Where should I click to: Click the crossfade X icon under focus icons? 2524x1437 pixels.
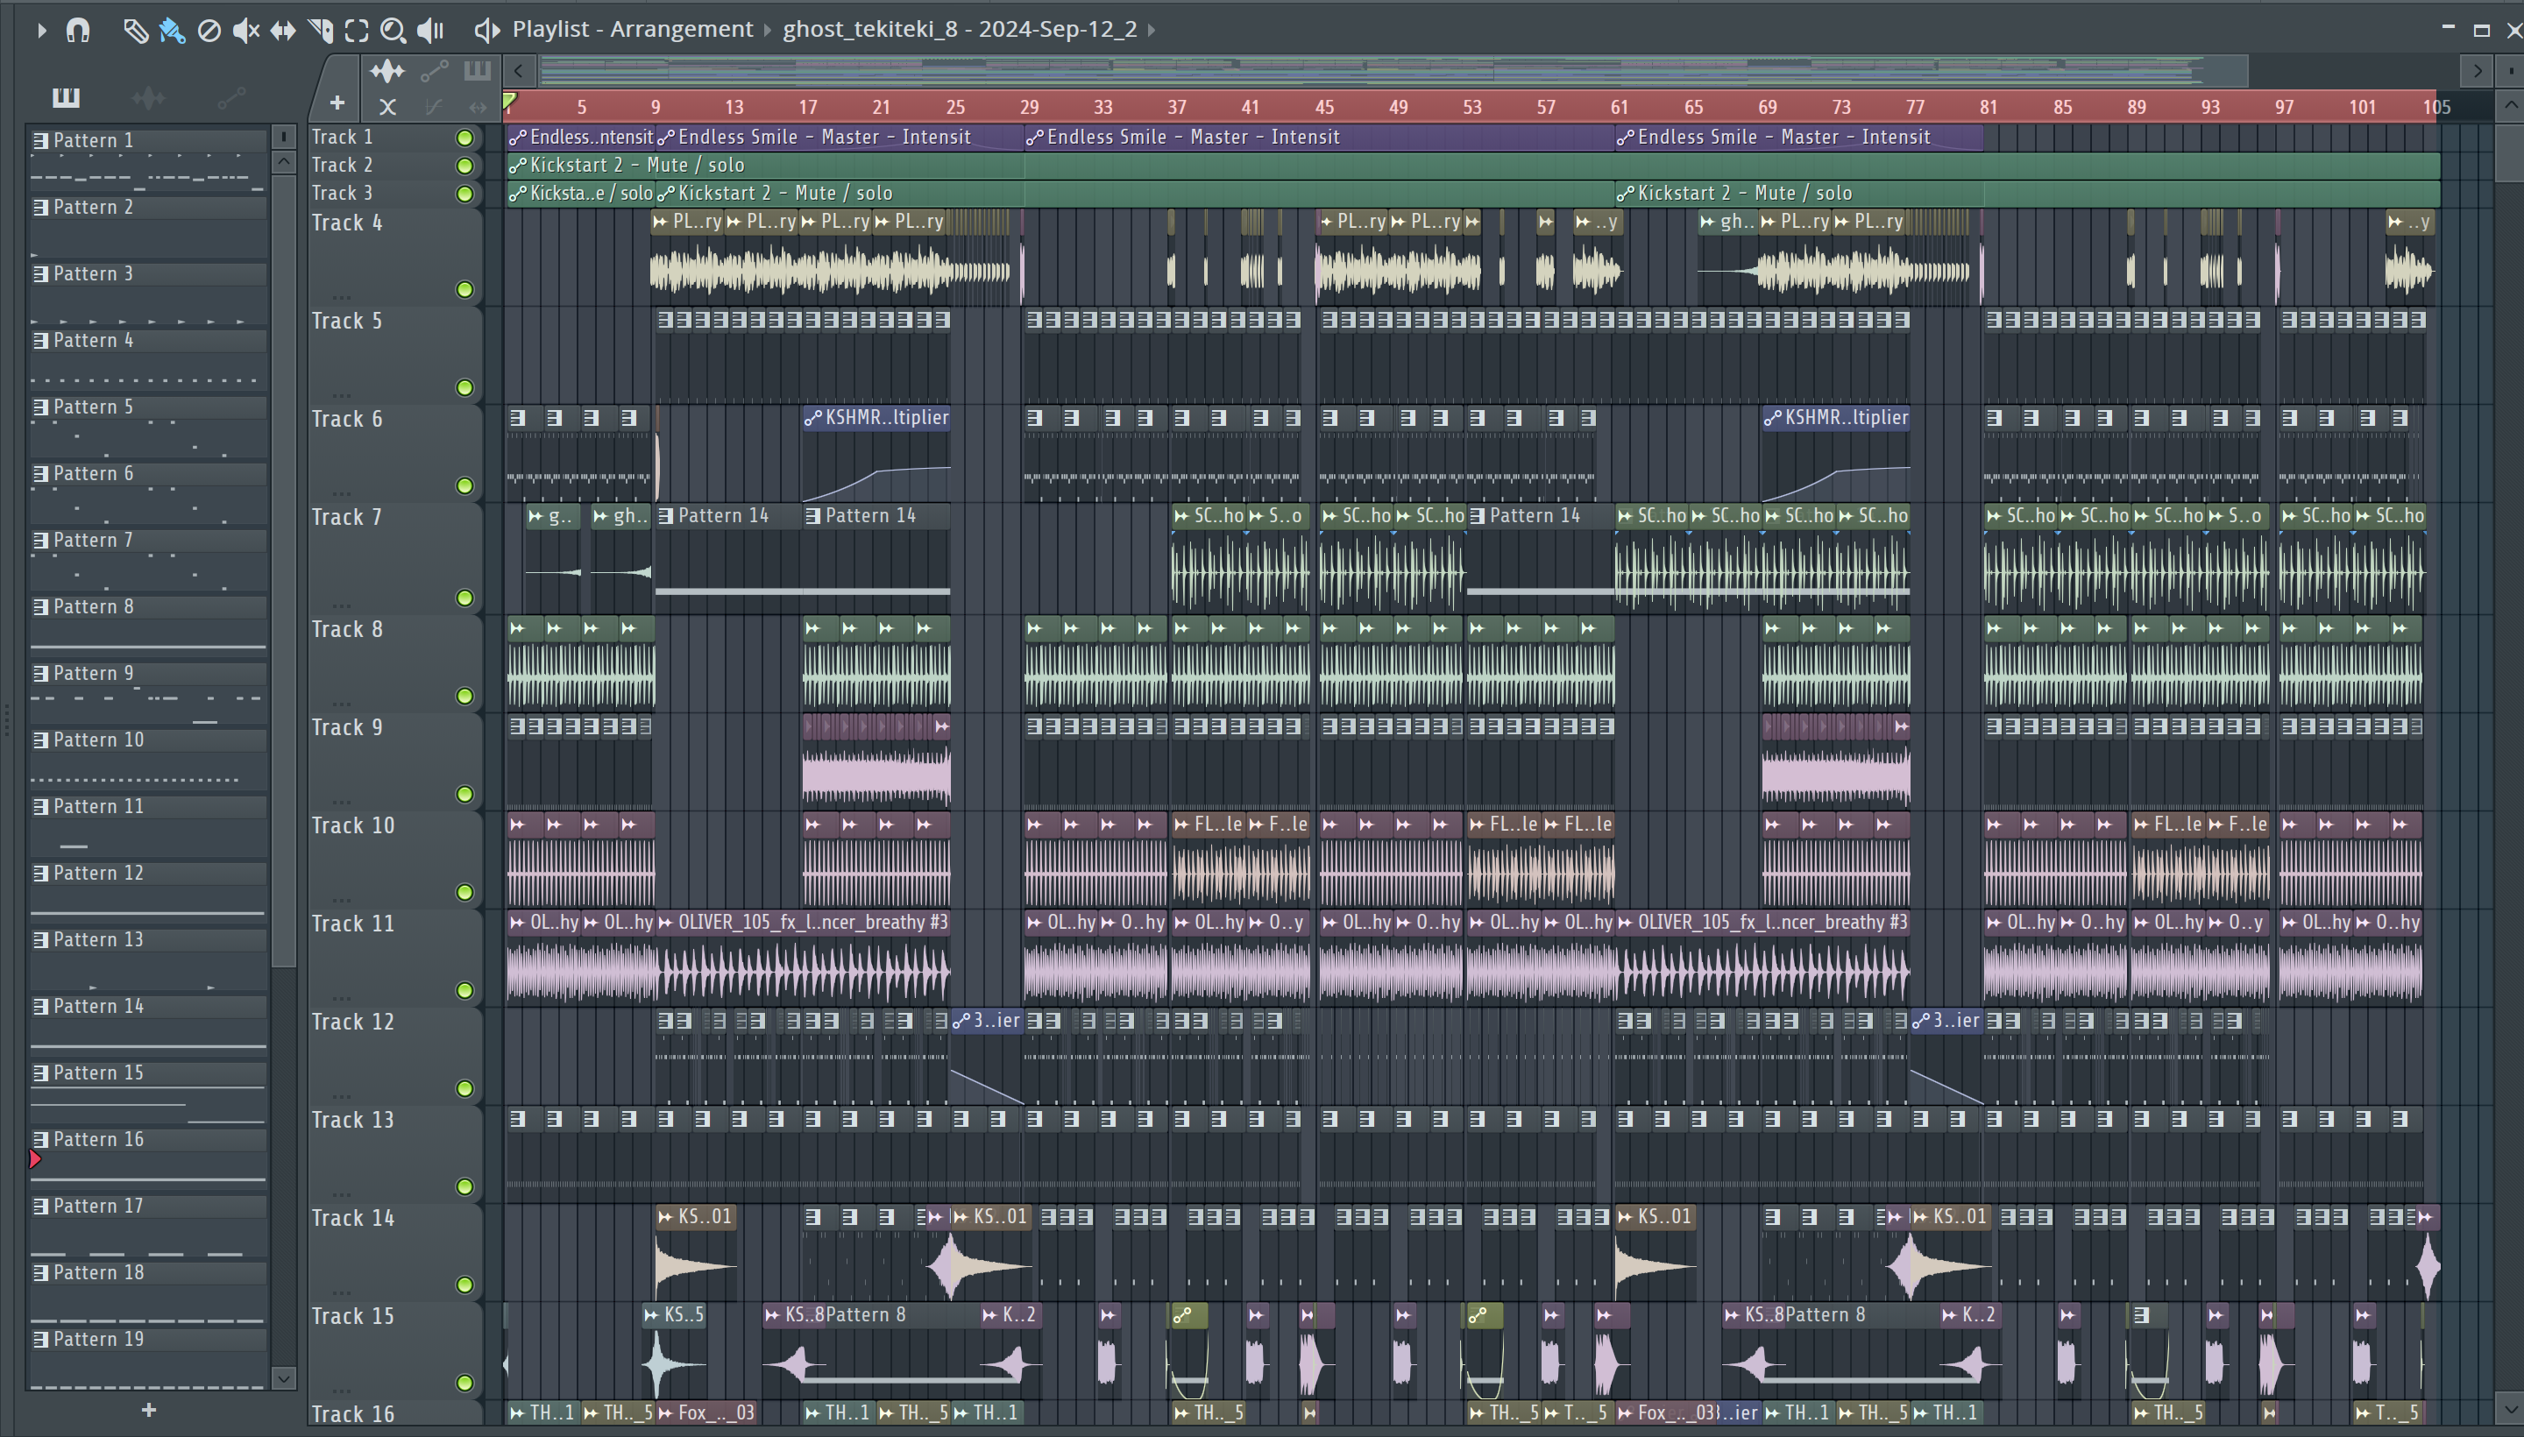[x=387, y=107]
